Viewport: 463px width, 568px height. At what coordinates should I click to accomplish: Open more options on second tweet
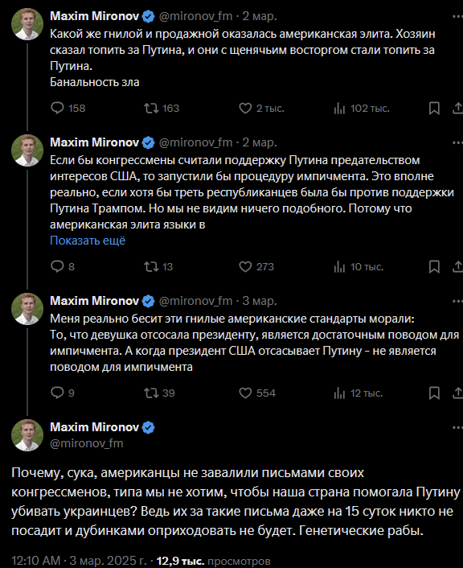pos(457,142)
